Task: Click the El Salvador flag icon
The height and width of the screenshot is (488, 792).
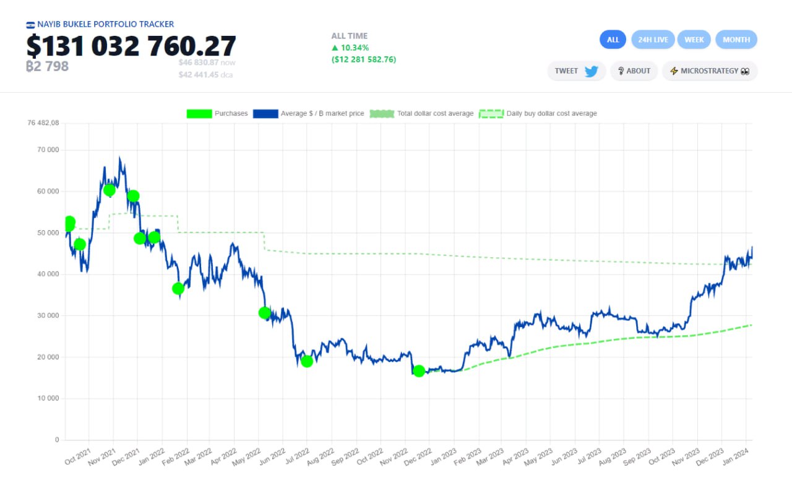Action: [x=30, y=25]
